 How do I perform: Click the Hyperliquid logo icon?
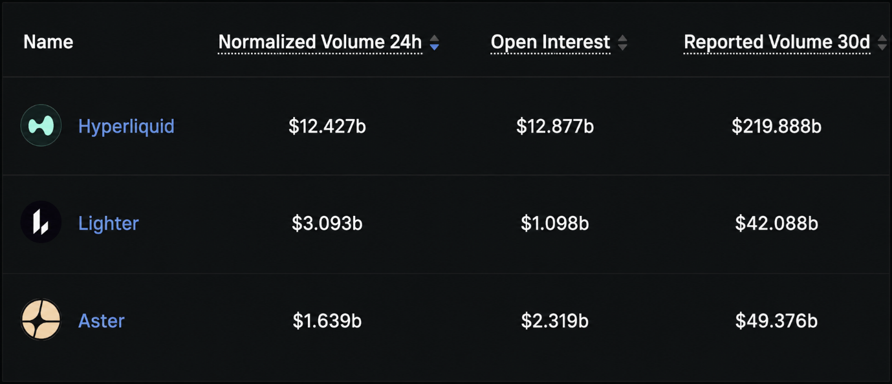click(x=41, y=125)
